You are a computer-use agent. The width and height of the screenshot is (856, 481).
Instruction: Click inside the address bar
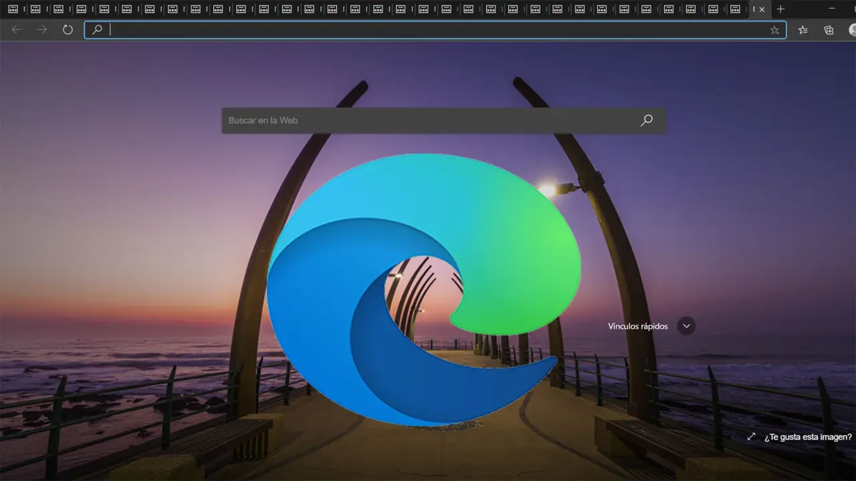click(x=435, y=30)
